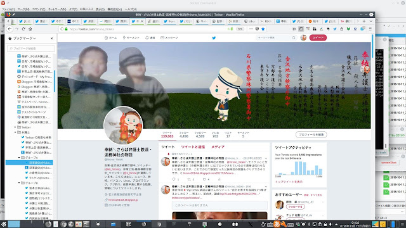This screenshot has width=406, height=228.
Task: Open the KDE application launcher
Action: [4, 224]
